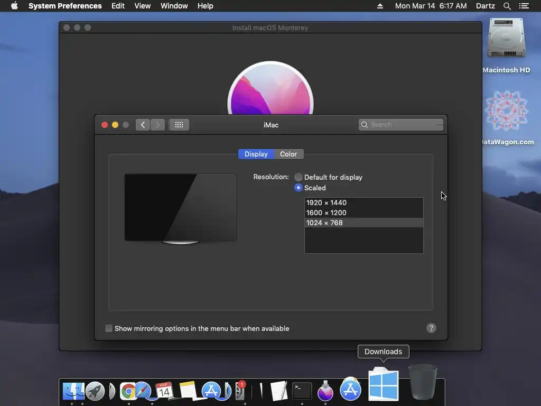The height and width of the screenshot is (406, 541).
Task: Select the DataWagon.com desktop icon
Action: coord(507,117)
